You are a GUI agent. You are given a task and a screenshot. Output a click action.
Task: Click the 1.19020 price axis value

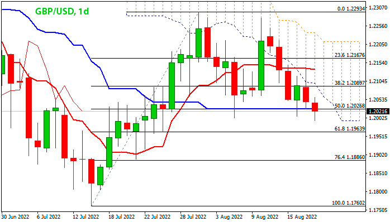pos(378,155)
